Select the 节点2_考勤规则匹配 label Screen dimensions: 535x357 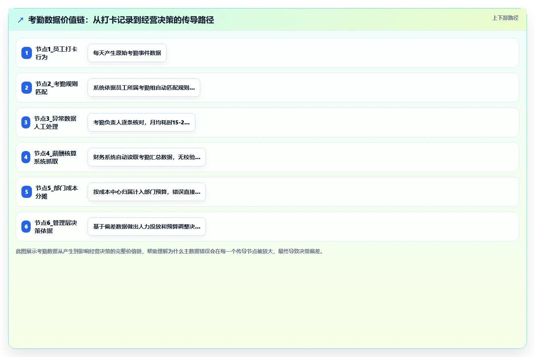[57, 88]
